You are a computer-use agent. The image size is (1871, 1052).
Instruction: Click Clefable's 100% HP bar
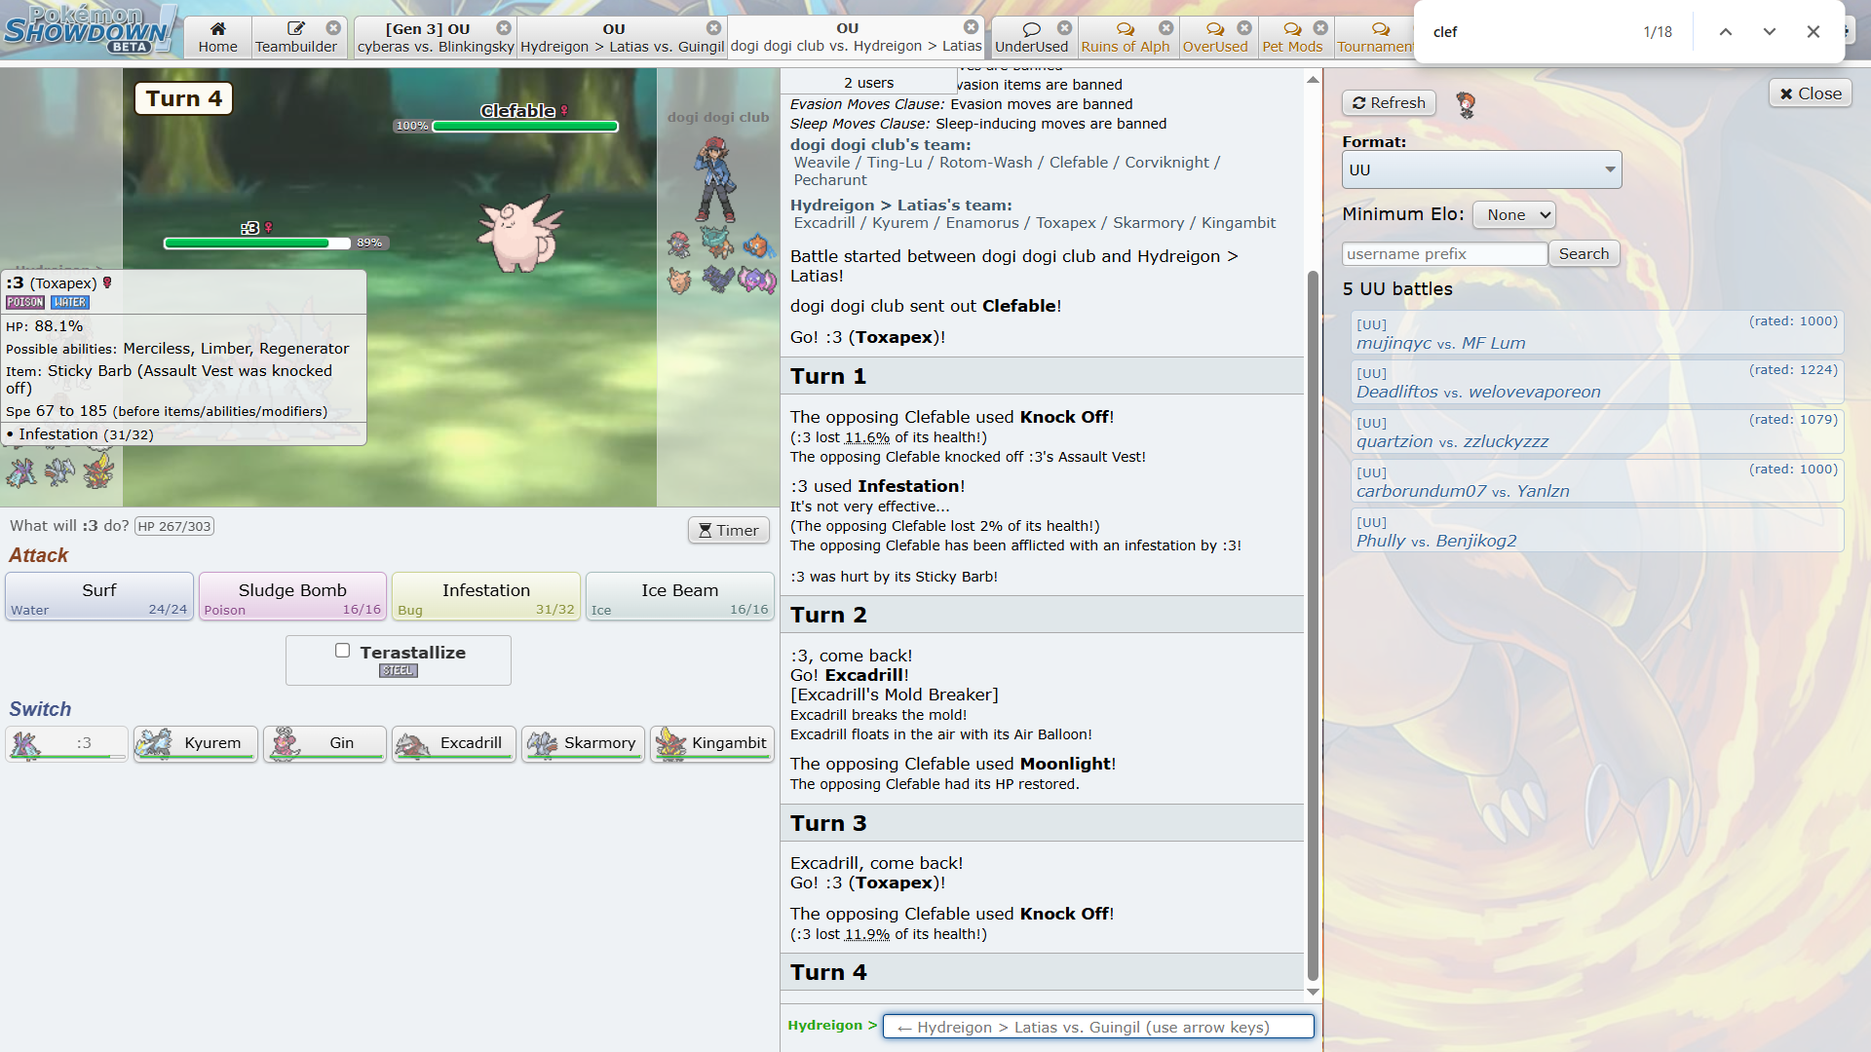pyautogui.click(x=524, y=126)
